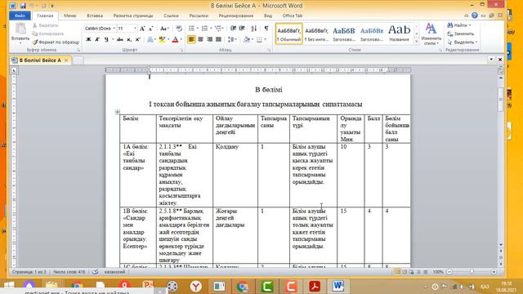Select the Обычный style
This screenshot has width=523, height=294.
[x=288, y=33]
